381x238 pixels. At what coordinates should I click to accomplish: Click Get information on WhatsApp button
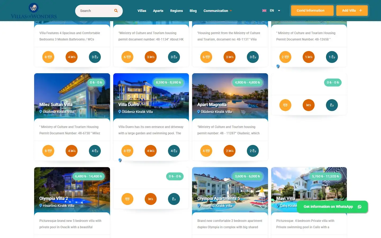[332, 207]
